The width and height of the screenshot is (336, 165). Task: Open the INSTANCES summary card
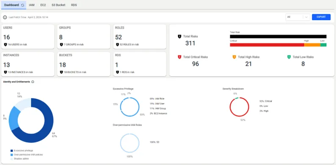point(28,64)
